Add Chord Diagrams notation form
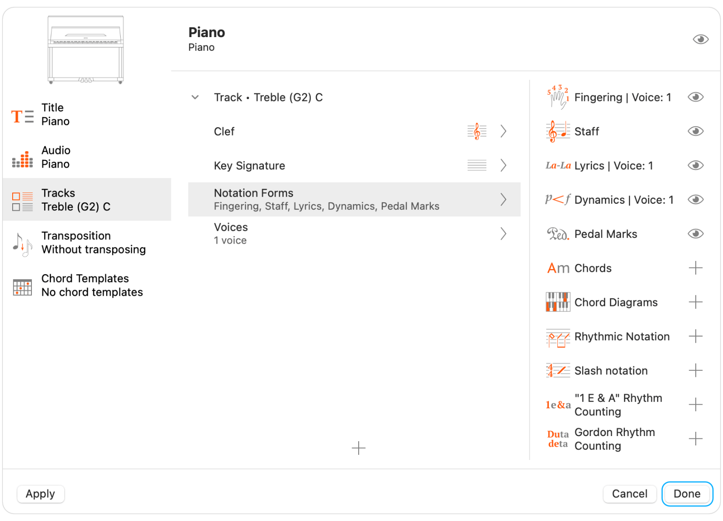Viewport: 723px width, 521px height. 696,302
